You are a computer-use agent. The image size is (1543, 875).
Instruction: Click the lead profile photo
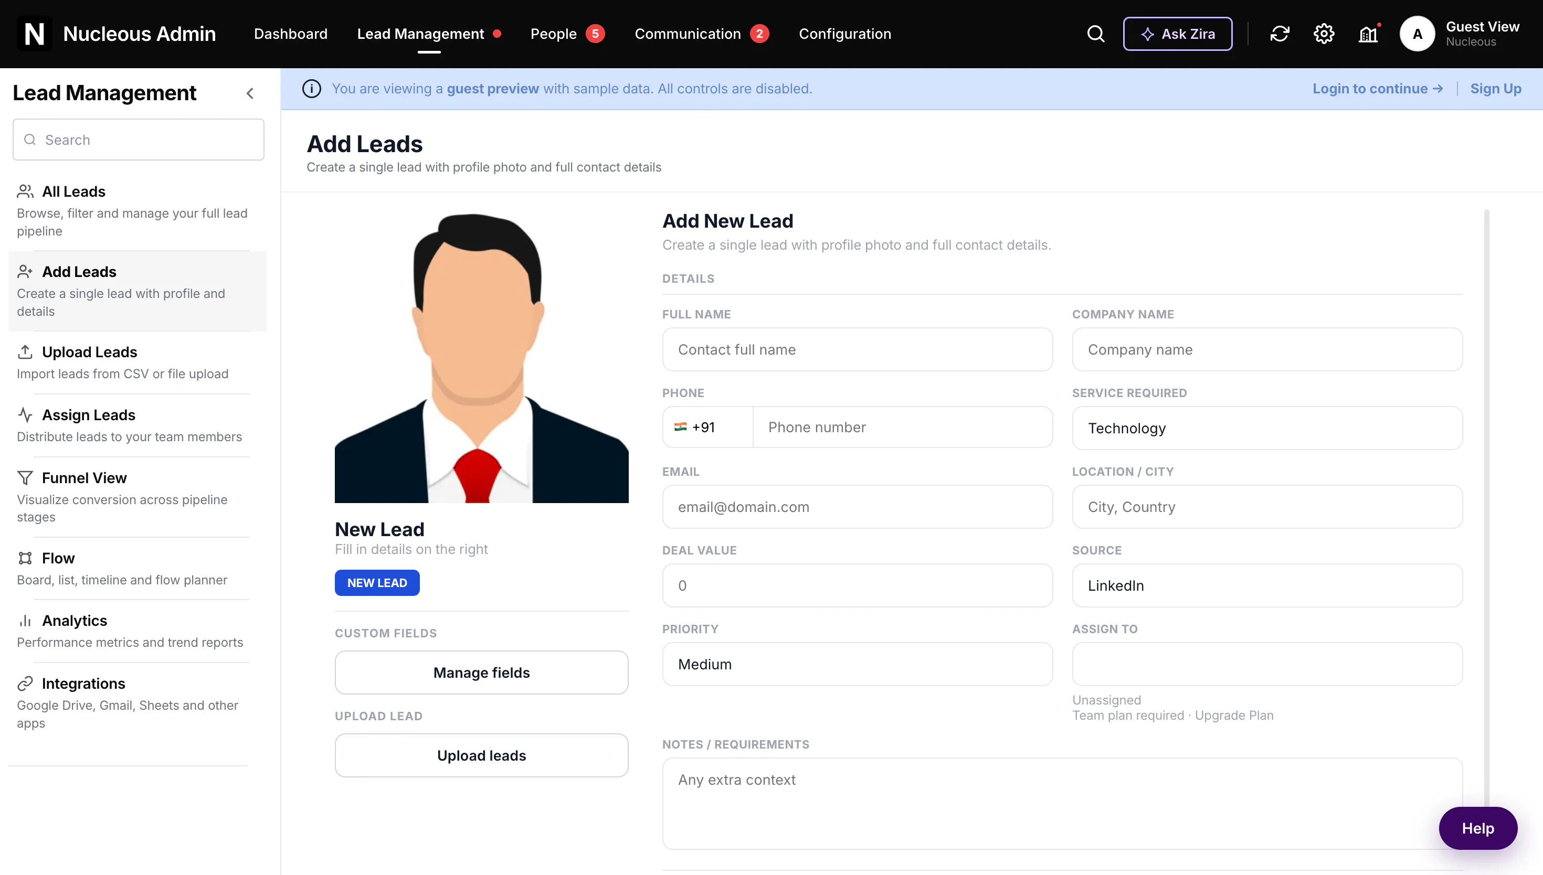[x=481, y=356]
